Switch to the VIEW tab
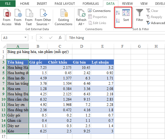This screenshot has height=139, width=165. coord(144,4)
